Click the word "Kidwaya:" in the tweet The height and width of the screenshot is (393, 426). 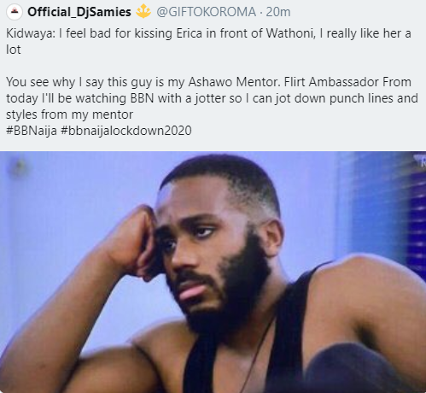pyautogui.click(x=31, y=33)
